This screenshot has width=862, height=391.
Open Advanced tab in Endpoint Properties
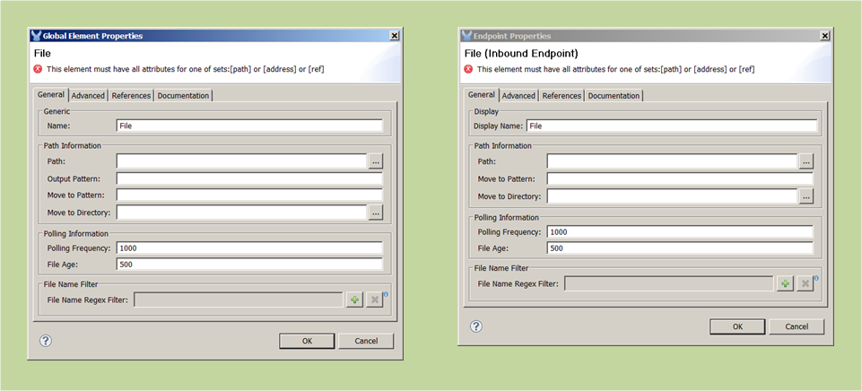518,96
